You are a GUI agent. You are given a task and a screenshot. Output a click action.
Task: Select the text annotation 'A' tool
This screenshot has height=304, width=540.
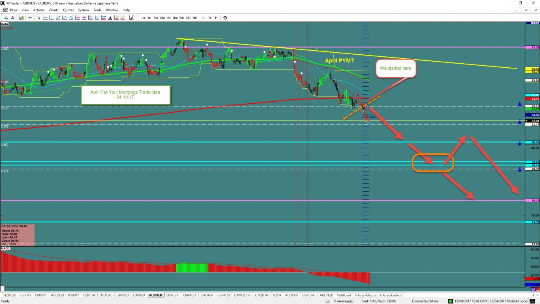(x=110, y=18)
